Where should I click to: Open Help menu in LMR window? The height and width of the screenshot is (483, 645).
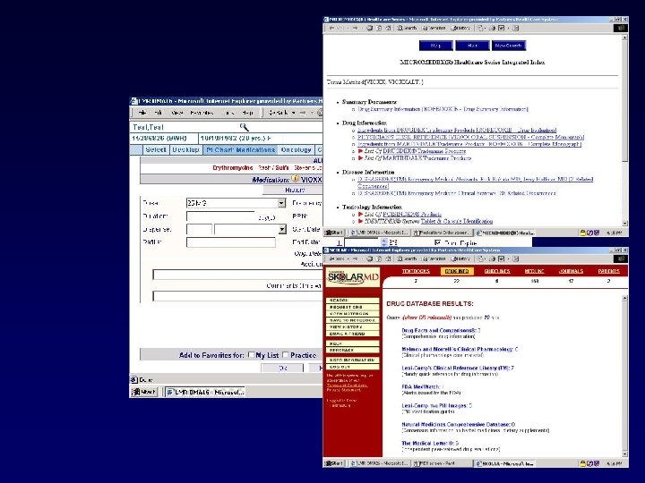pyautogui.click(x=247, y=113)
